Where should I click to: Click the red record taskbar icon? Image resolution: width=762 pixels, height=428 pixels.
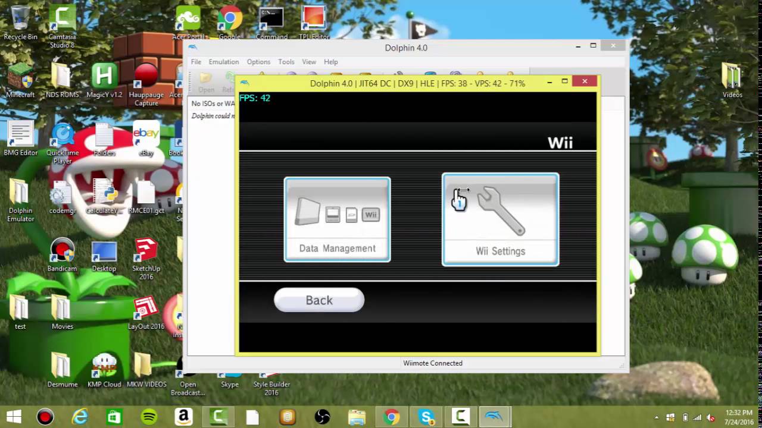click(x=45, y=417)
